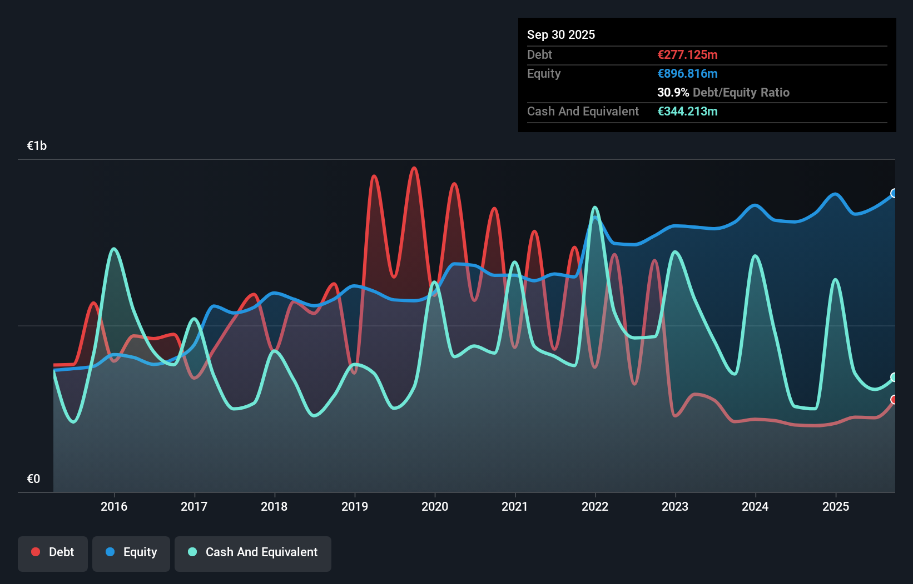Click the €344.213m cash value
This screenshot has width=913, height=584.
point(687,111)
